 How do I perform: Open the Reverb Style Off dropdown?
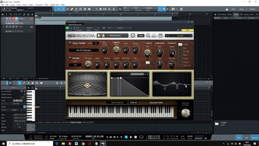click(75, 65)
